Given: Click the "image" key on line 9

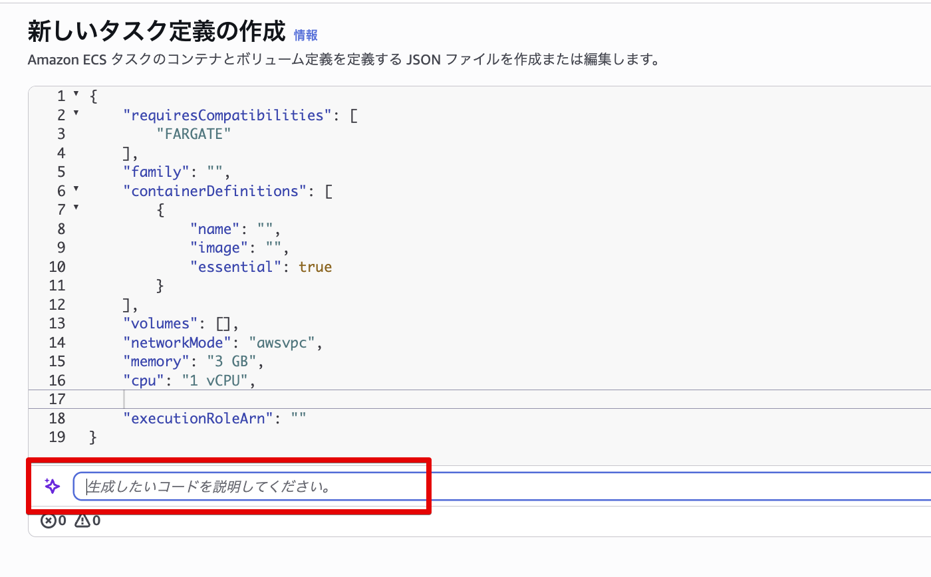Looking at the screenshot, I should (x=214, y=248).
